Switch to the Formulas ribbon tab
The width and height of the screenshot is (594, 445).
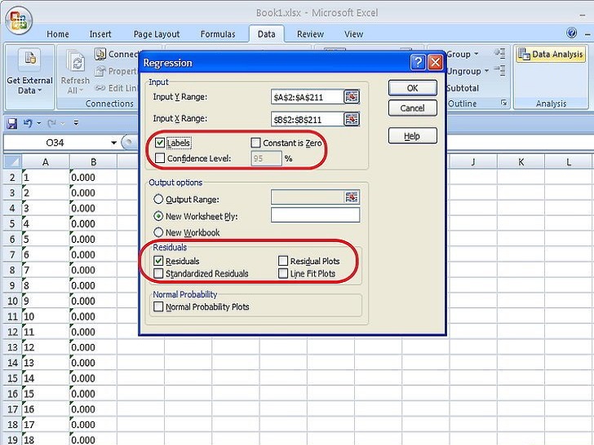218,34
